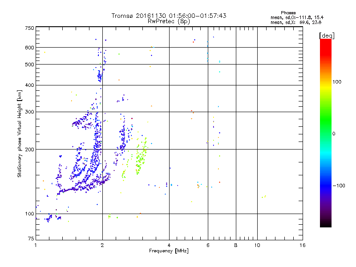Click the x-axis tick label '10'

pos(257,245)
